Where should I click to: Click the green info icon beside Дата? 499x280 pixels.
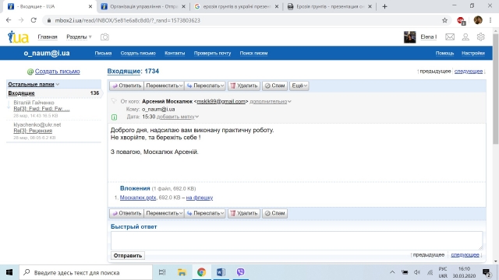click(115, 117)
